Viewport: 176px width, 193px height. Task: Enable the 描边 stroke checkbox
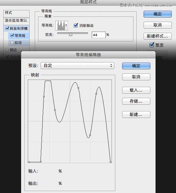(7, 50)
